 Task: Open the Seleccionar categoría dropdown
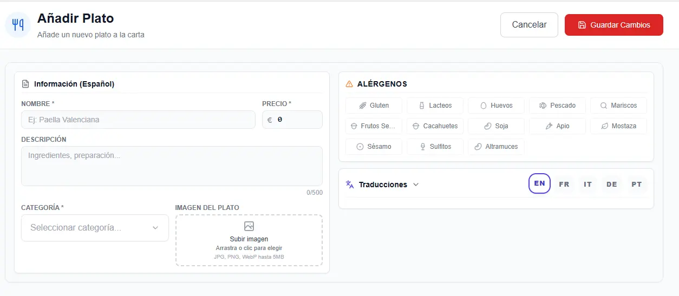(95, 228)
